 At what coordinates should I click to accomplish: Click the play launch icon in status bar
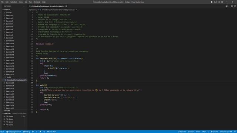point(37,132)
